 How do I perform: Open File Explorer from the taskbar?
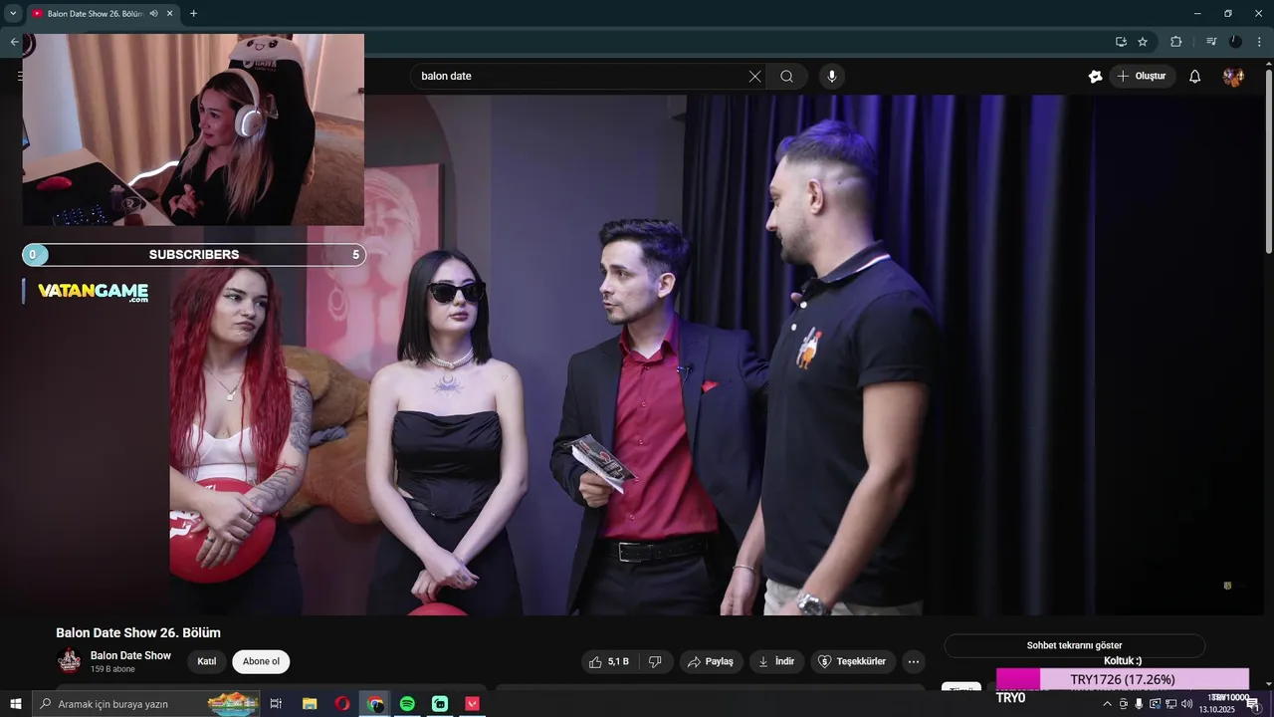(x=310, y=704)
